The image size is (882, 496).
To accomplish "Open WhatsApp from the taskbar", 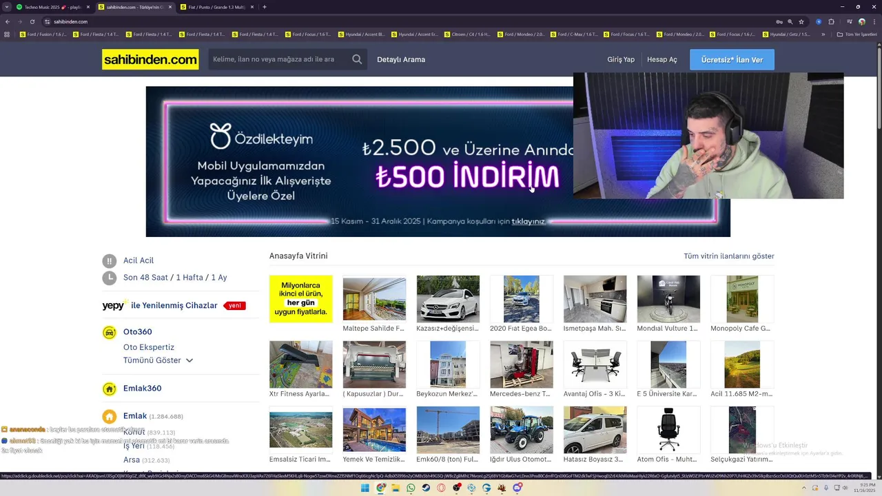I will pyautogui.click(x=411, y=488).
